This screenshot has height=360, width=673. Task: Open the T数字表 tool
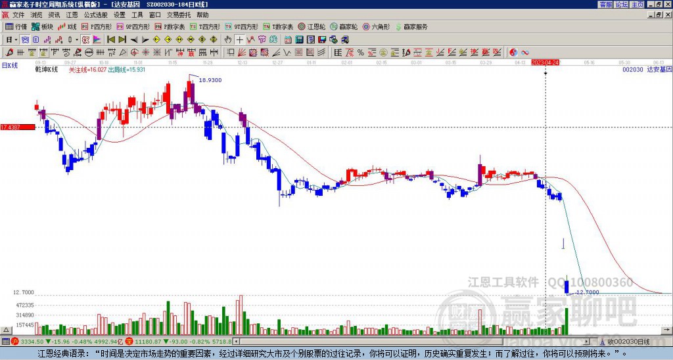pos(278,26)
